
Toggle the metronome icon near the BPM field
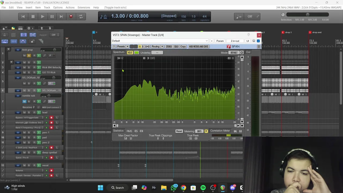tap(105, 17)
